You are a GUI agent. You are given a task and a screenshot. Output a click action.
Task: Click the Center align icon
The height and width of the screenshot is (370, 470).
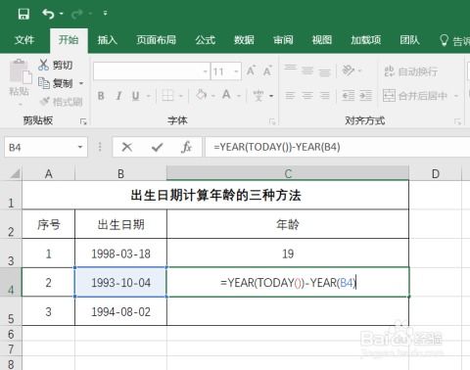(x=307, y=96)
